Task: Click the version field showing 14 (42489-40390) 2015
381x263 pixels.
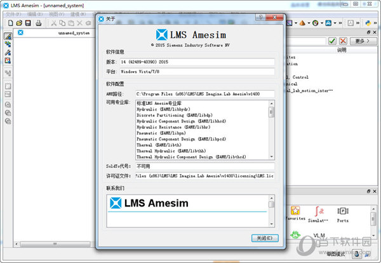Action: pyautogui.click(x=197, y=62)
